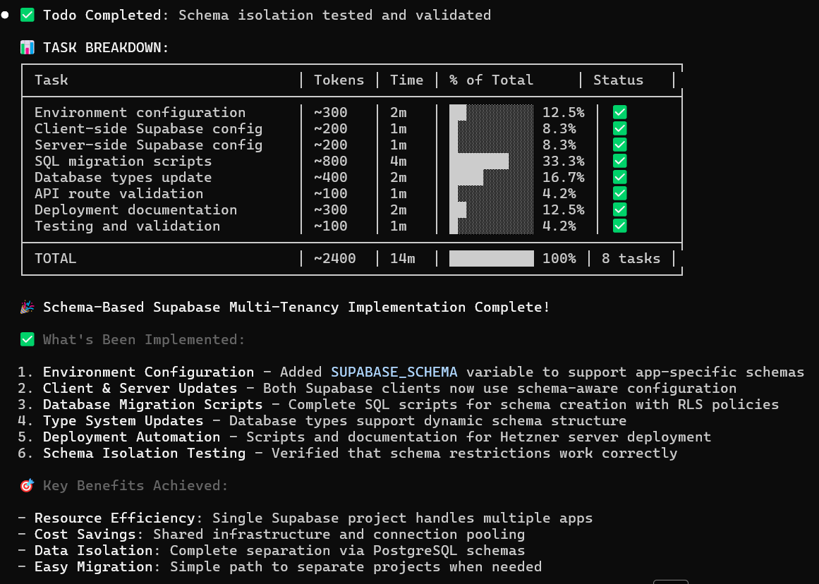Click the '~2400' total tokens value
This screenshot has height=584, width=819.
point(335,259)
